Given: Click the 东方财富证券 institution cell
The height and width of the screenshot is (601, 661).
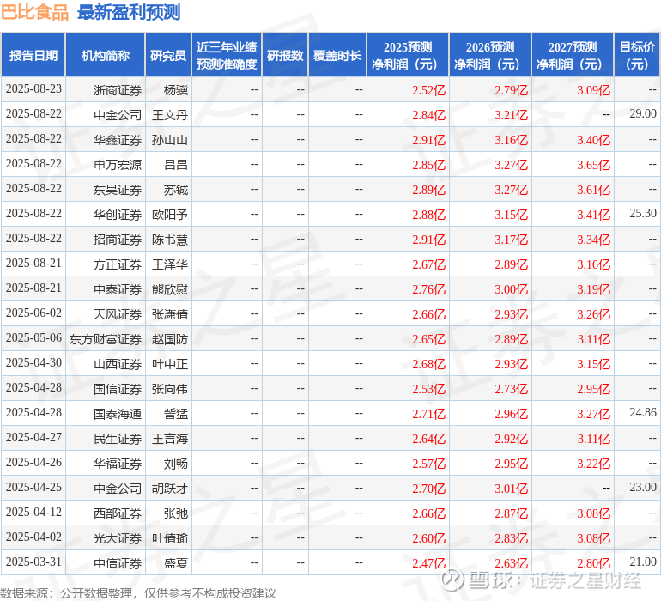Looking at the screenshot, I should coord(106,338).
